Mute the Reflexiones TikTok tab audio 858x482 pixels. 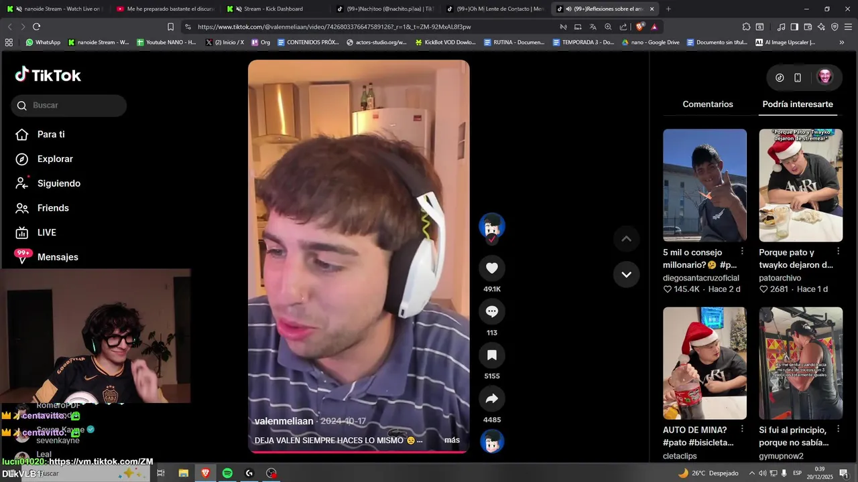pos(568,9)
